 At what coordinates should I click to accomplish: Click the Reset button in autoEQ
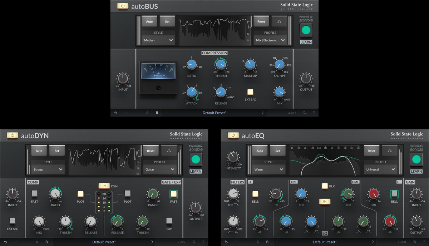point(372,151)
